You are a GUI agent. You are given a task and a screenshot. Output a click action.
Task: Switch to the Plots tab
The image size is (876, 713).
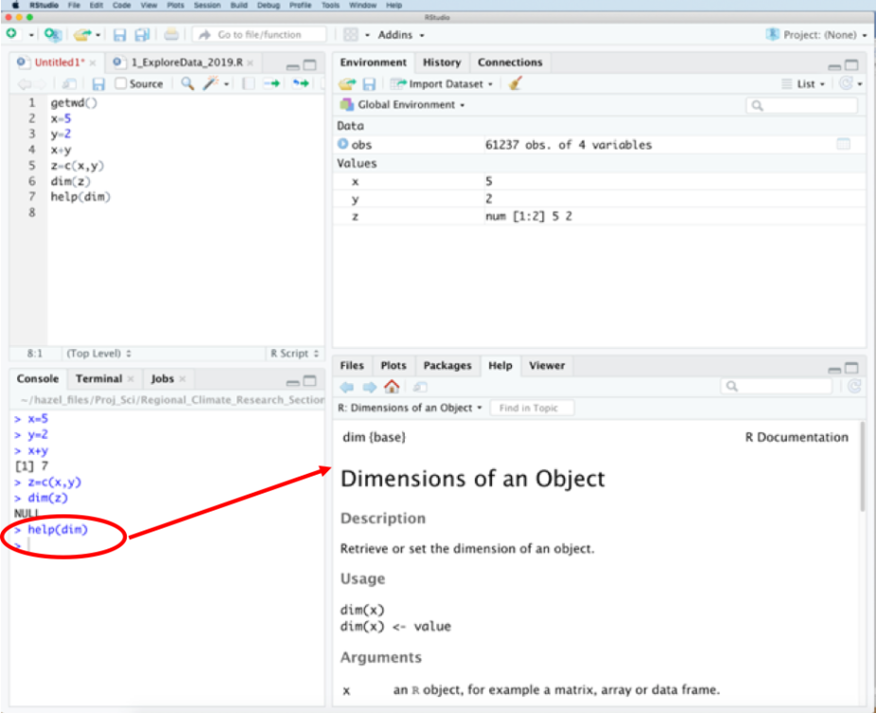click(x=394, y=365)
